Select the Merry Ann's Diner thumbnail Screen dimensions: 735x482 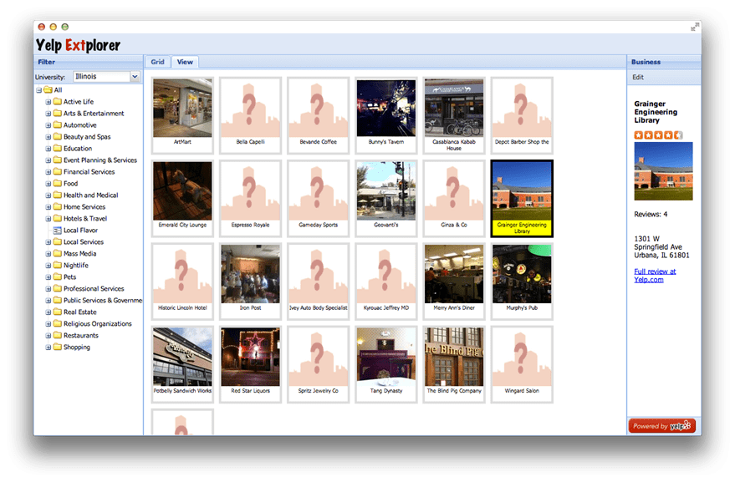coord(454,281)
